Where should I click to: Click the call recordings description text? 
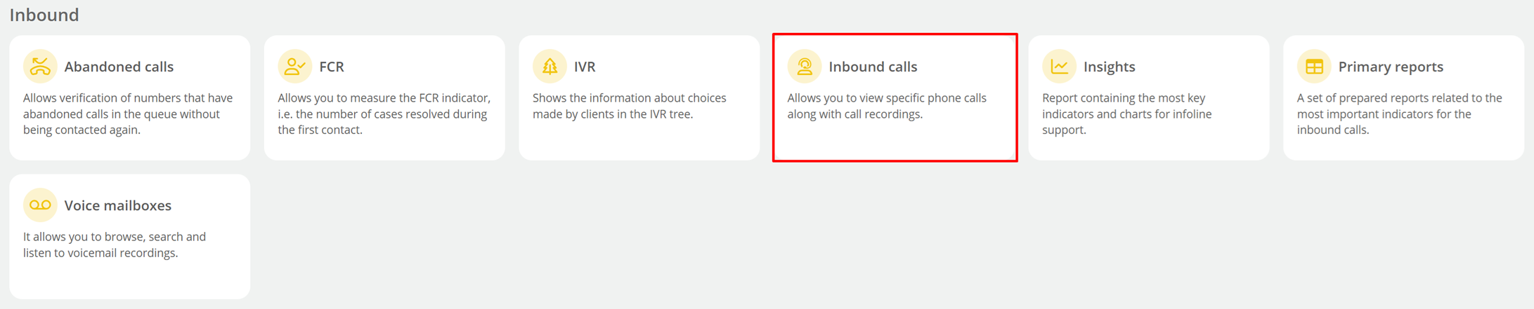click(887, 106)
